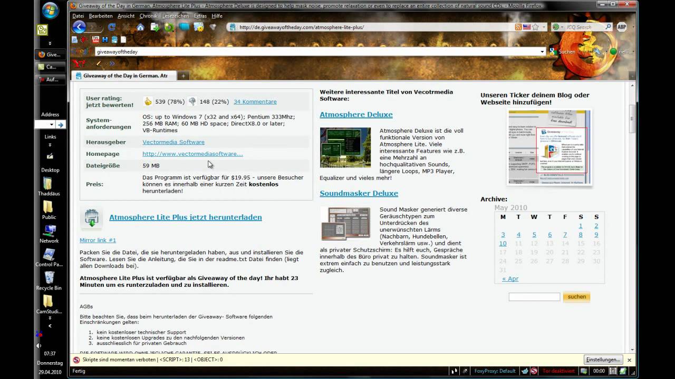Open the Google toolbar search history dropdown

[x=542, y=52]
